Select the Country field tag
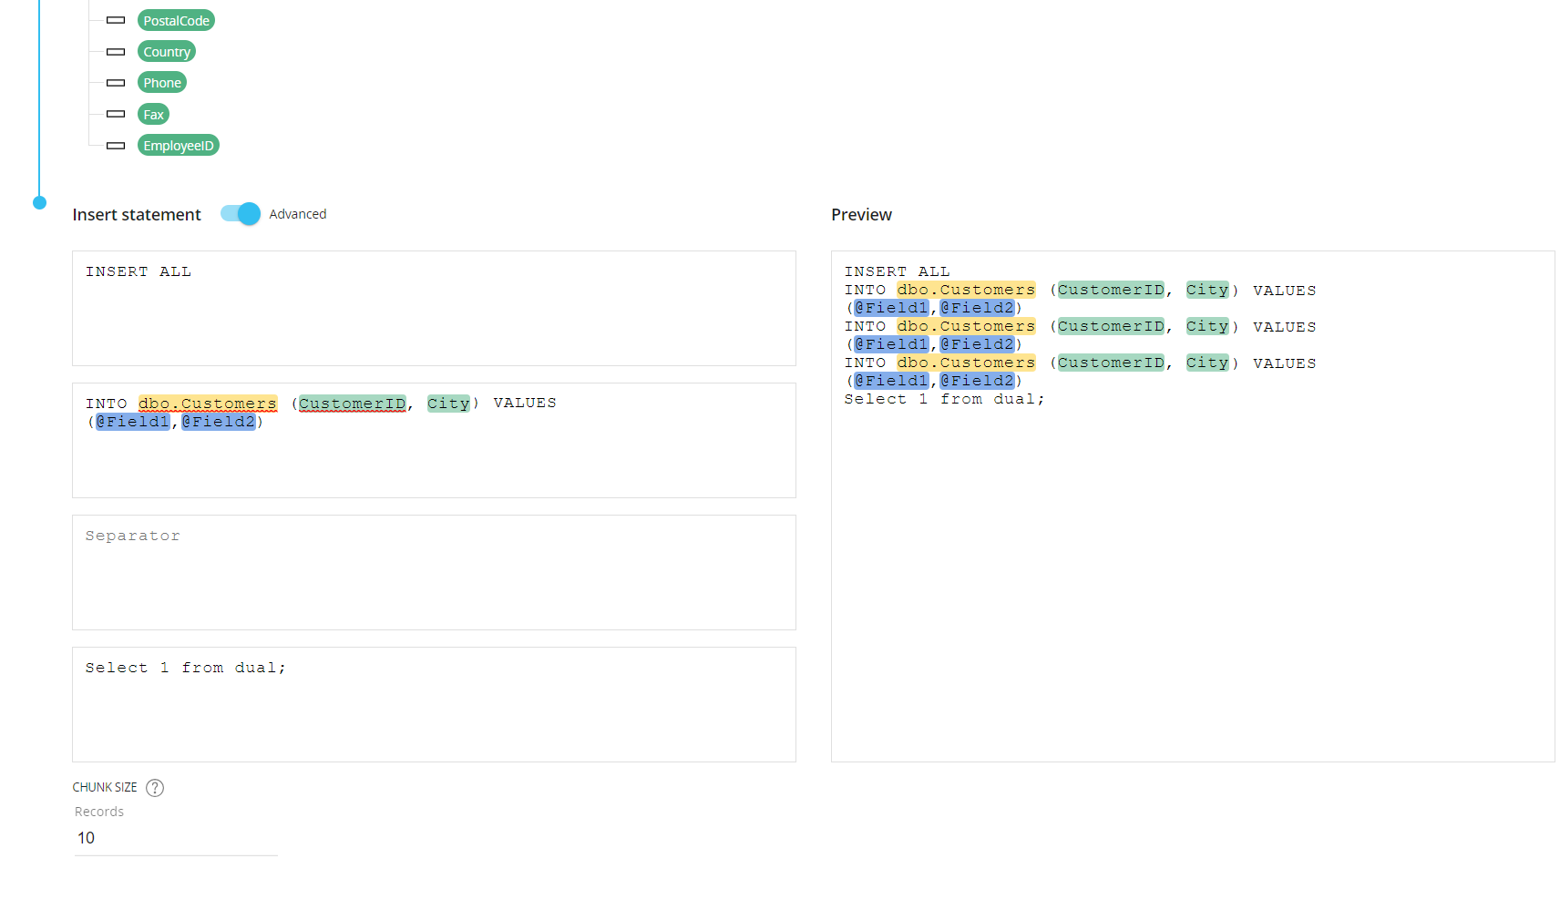The image size is (1560, 920). [167, 52]
